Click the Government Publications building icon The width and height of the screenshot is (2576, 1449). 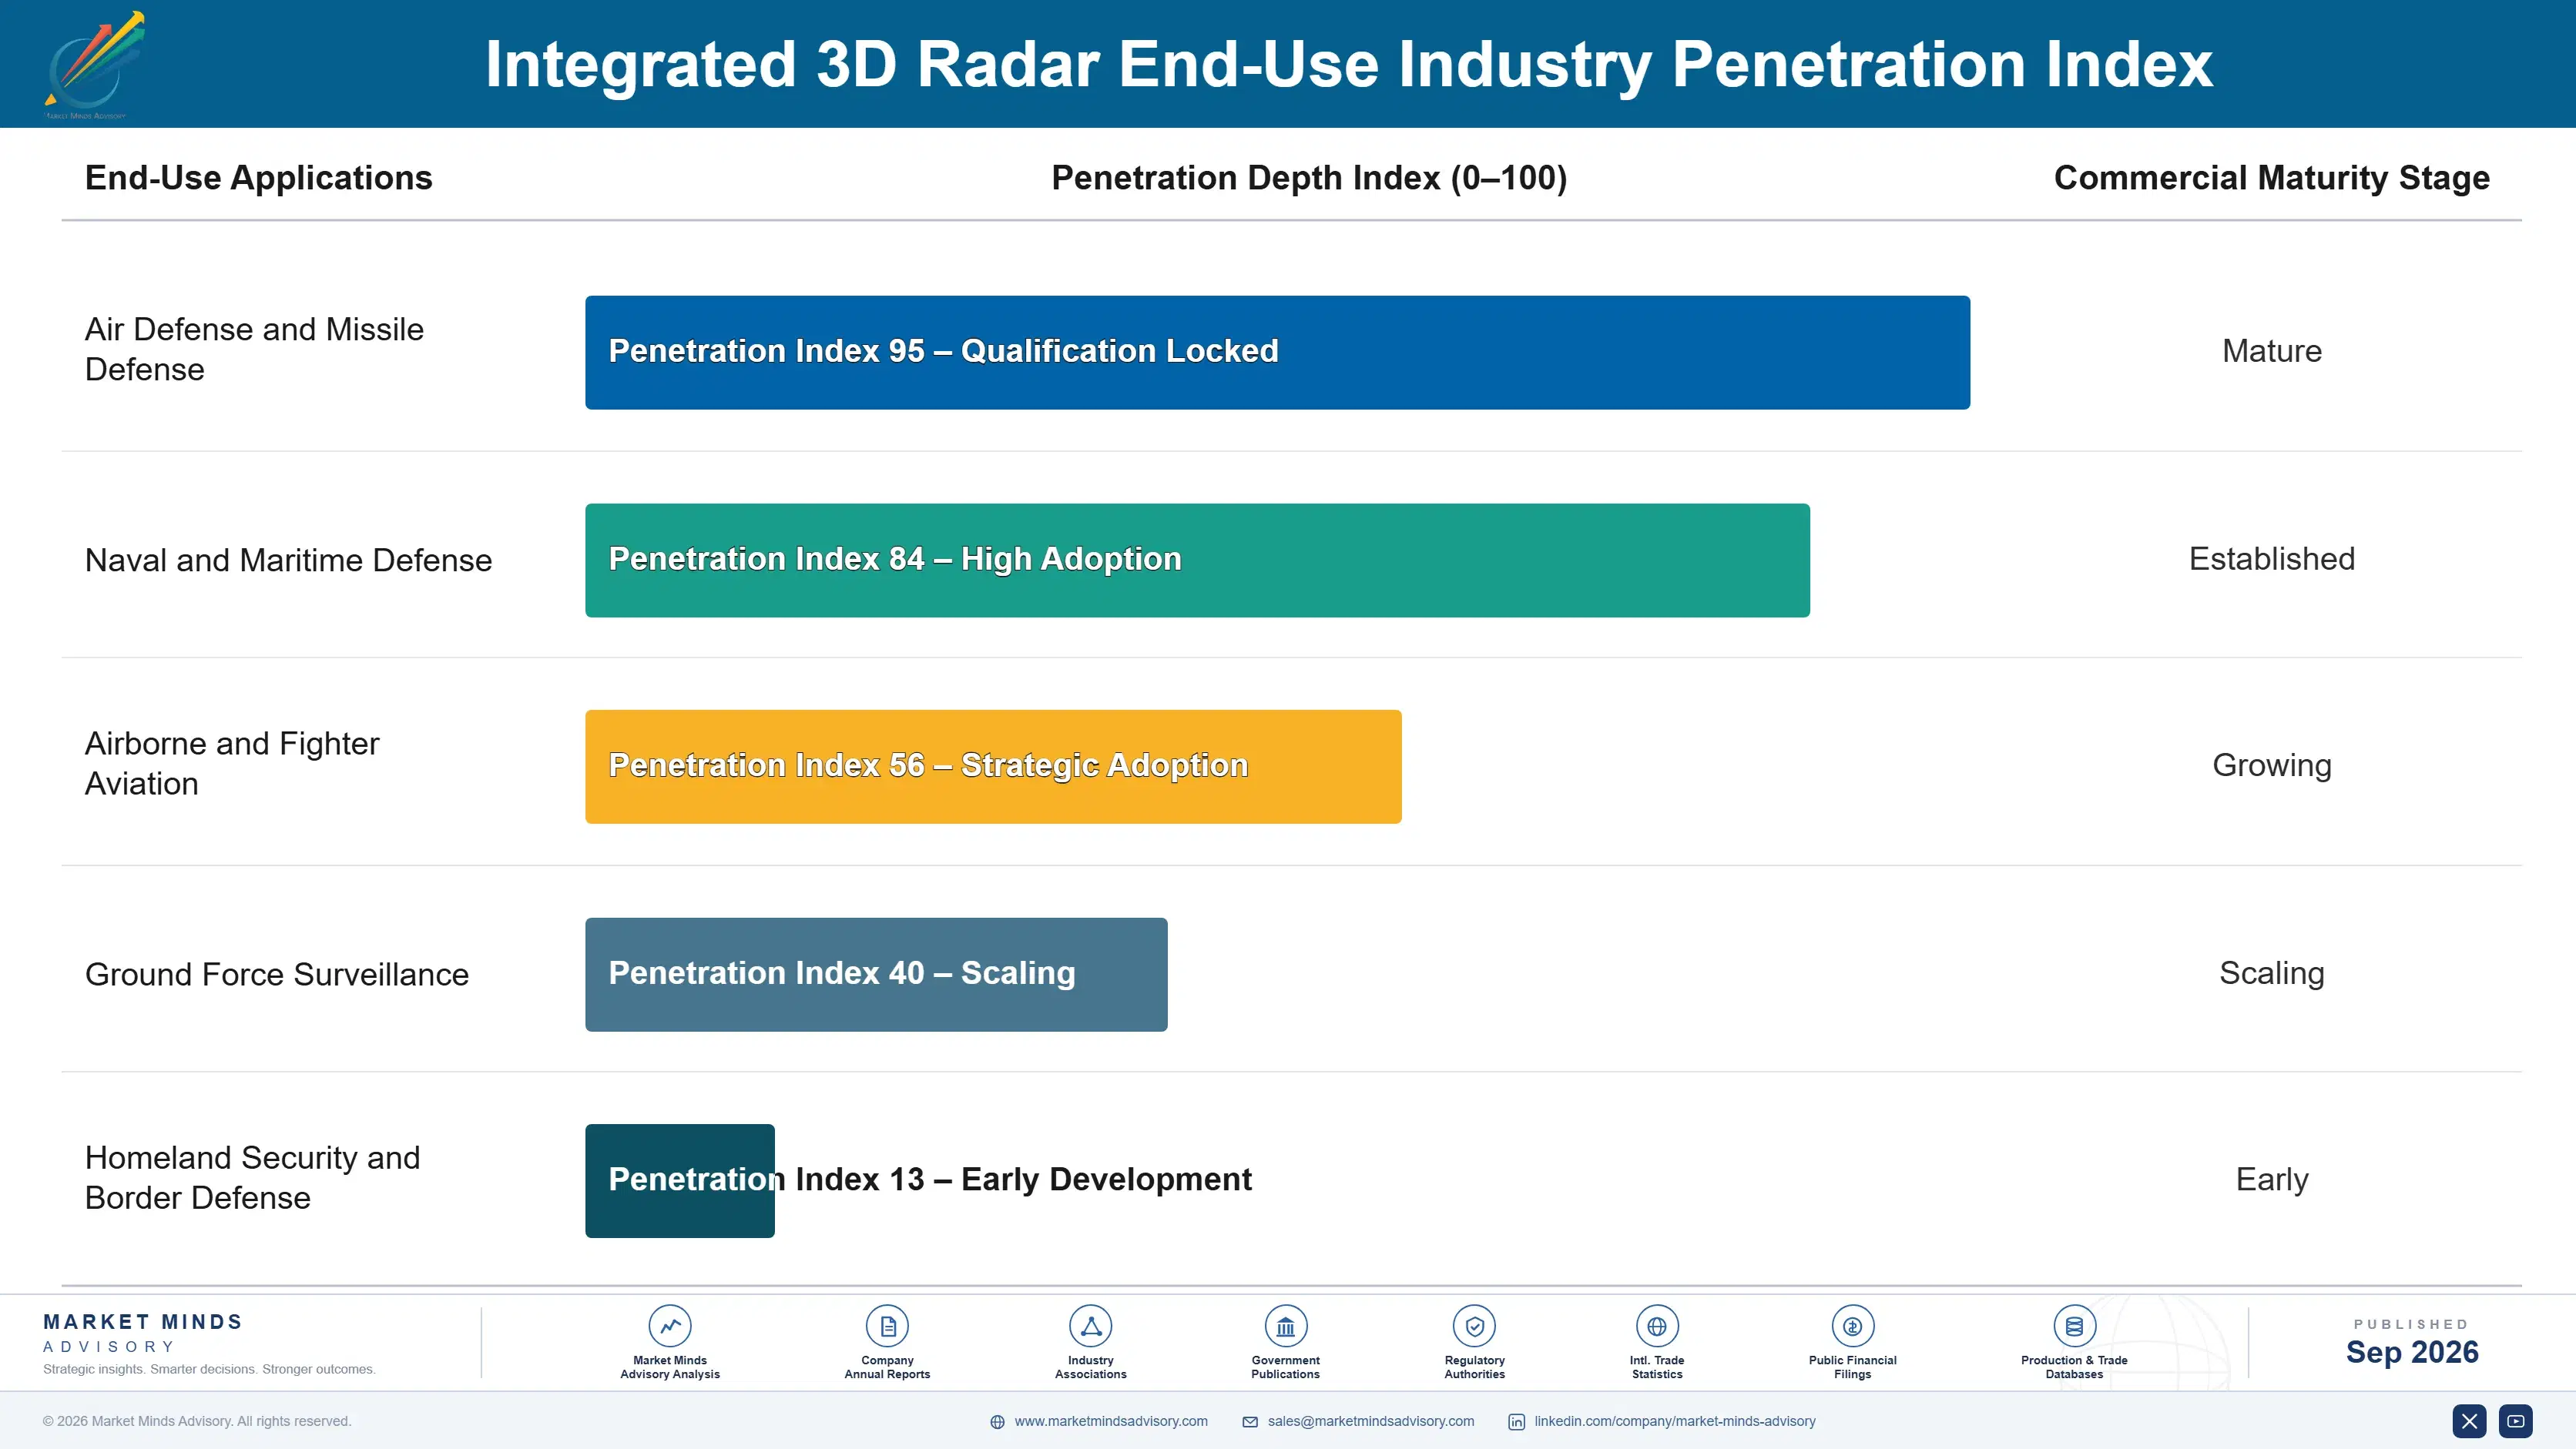tap(1285, 1326)
